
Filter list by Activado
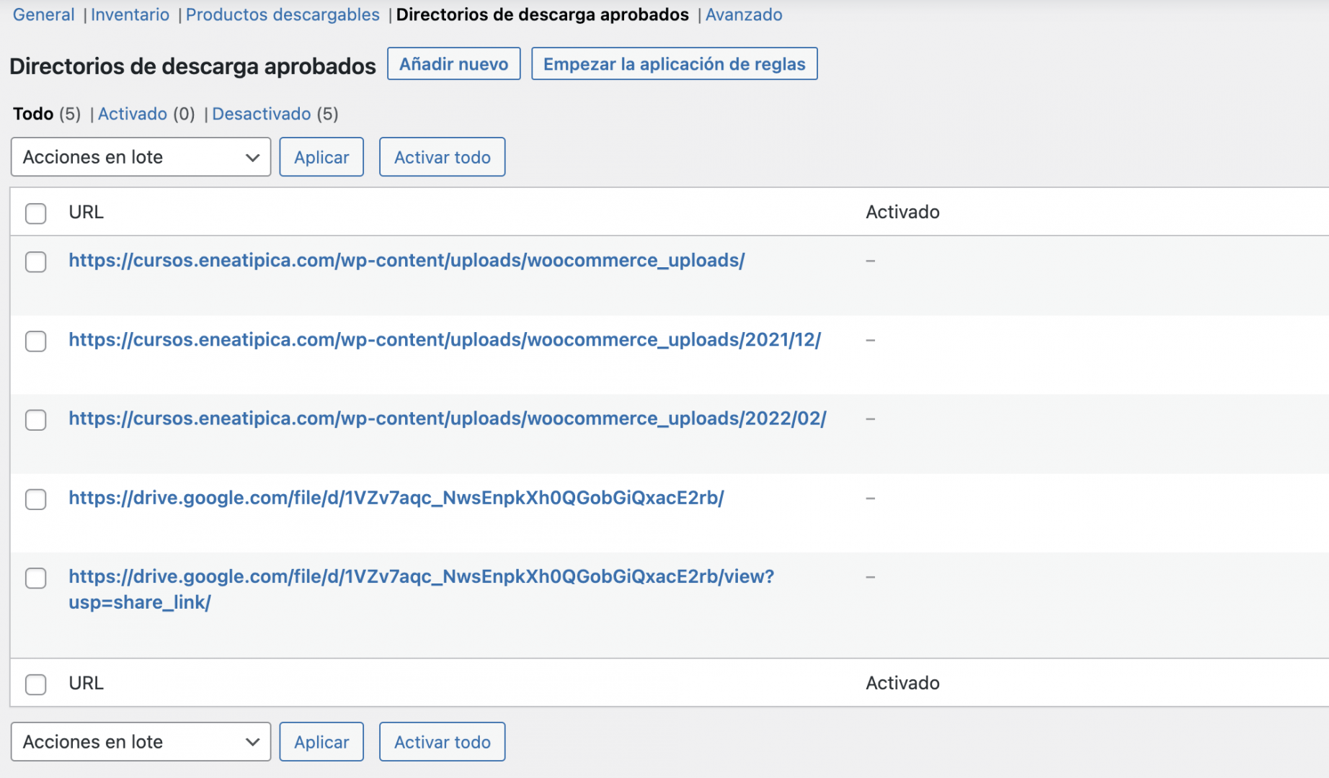[133, 114]
